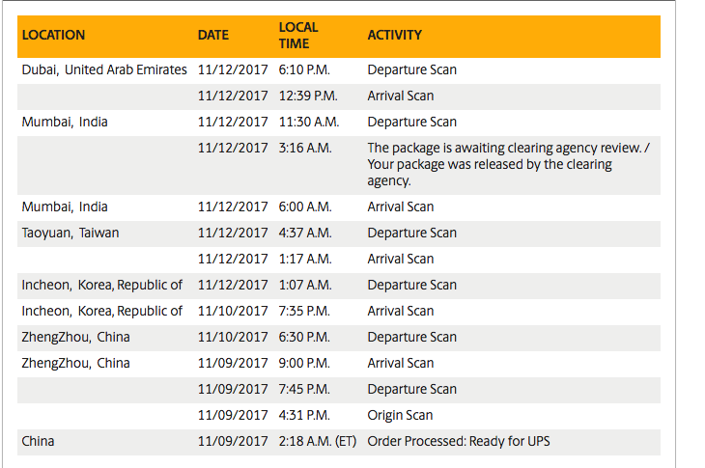
Task: Click the Taoyuan, Taiwan location cell
Action: (x=70, y=234)
